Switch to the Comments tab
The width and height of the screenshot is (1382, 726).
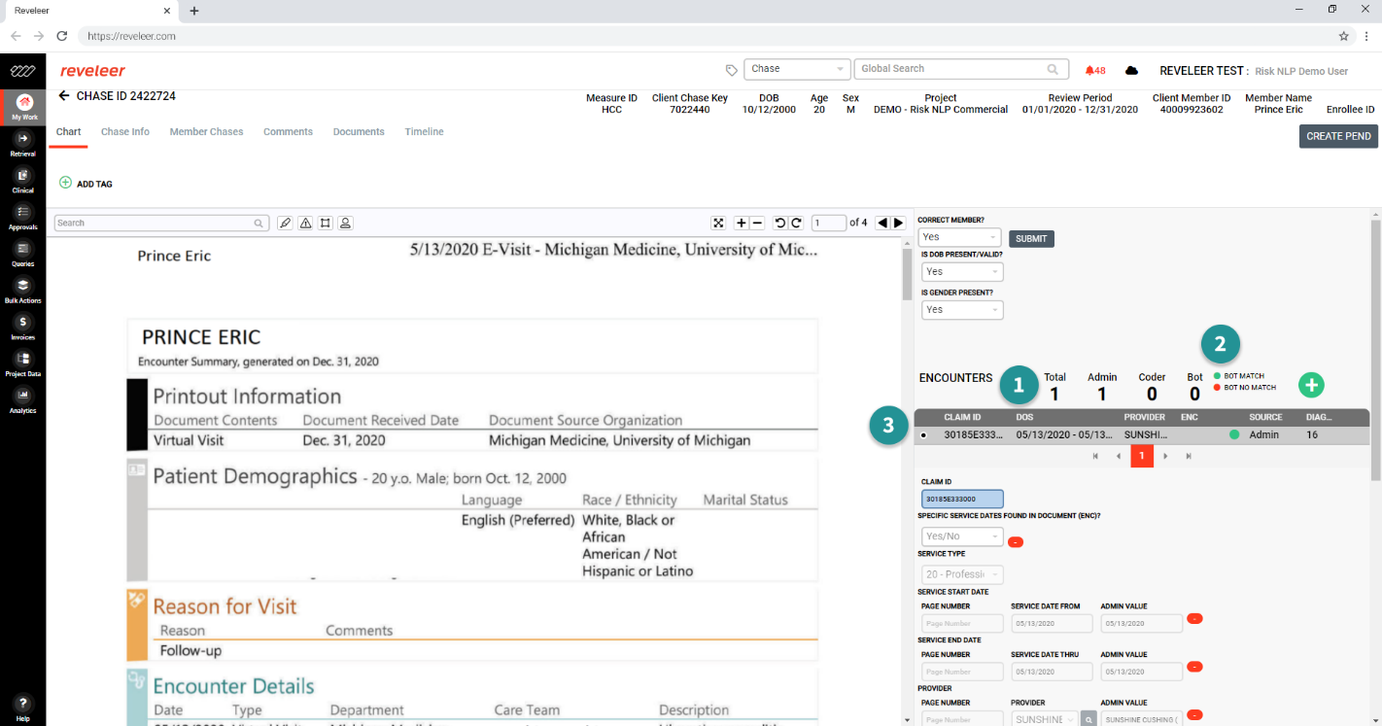tap(288, 131)
